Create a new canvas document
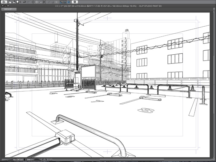 click(10, 2)
